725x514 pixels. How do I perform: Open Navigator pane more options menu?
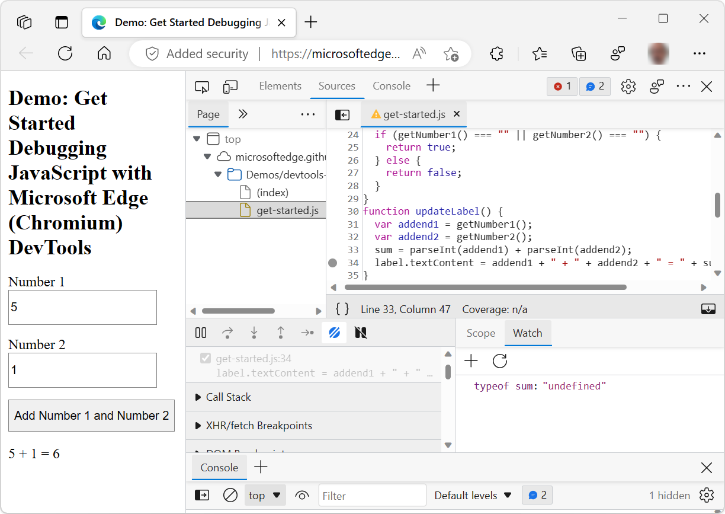(308, 114)
